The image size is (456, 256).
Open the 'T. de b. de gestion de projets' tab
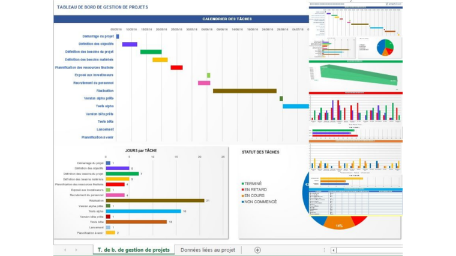[133, 249]
